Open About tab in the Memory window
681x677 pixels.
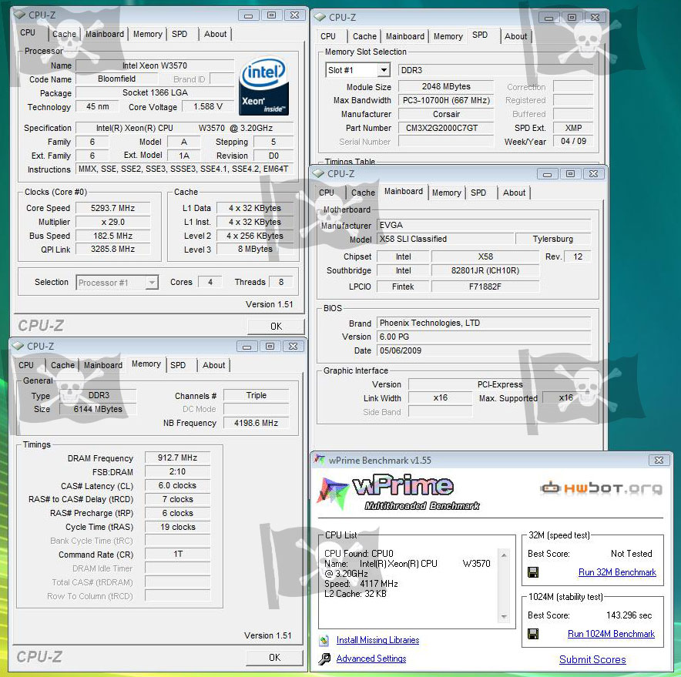tap(213, 365)
